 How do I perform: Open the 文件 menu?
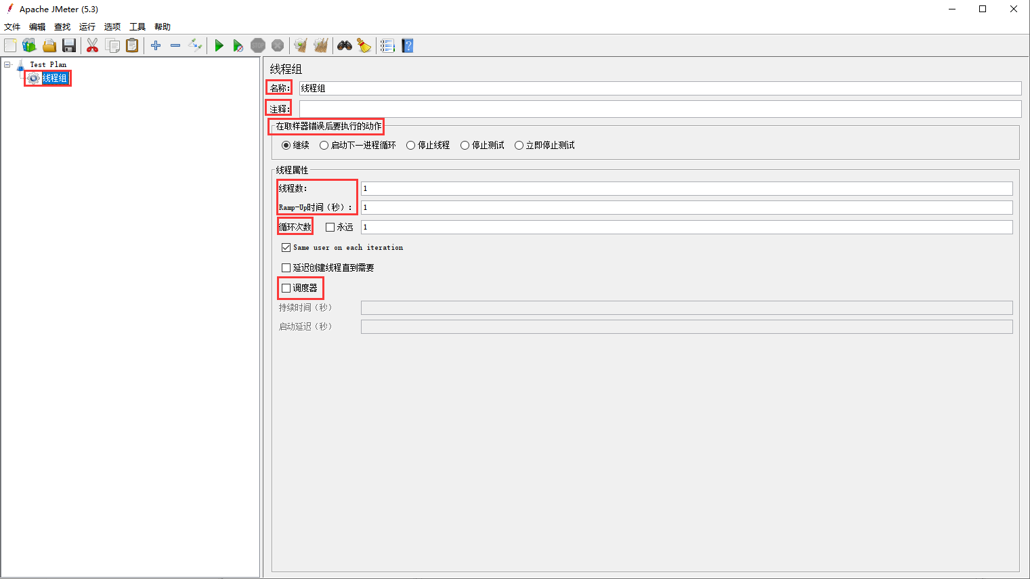click(x=12, y=27)
